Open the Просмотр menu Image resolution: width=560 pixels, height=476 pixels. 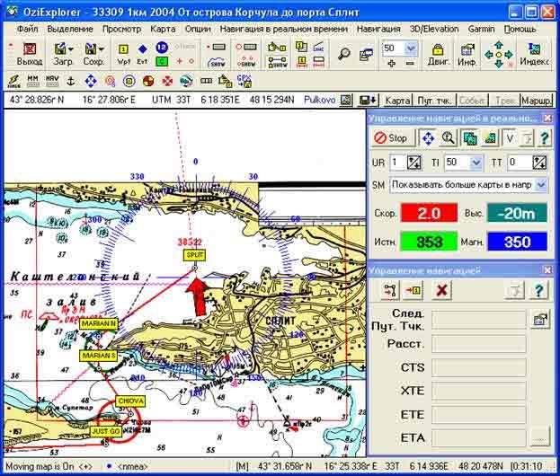pyautogui.click(x=121, y=29)
